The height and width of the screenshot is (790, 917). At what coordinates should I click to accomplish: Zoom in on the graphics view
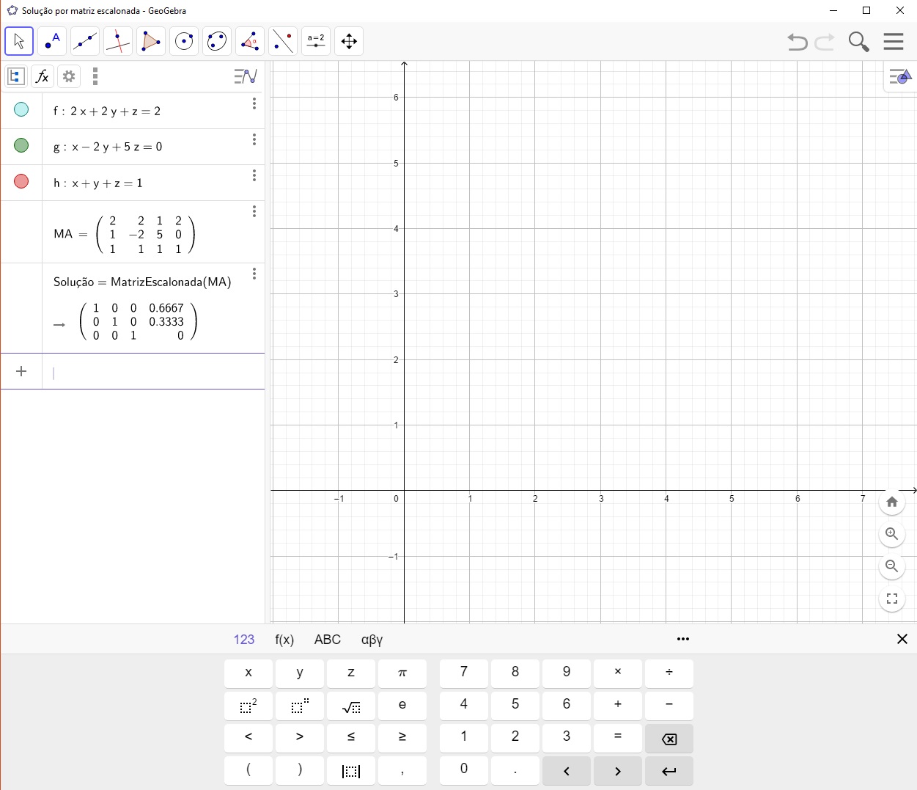891,534
